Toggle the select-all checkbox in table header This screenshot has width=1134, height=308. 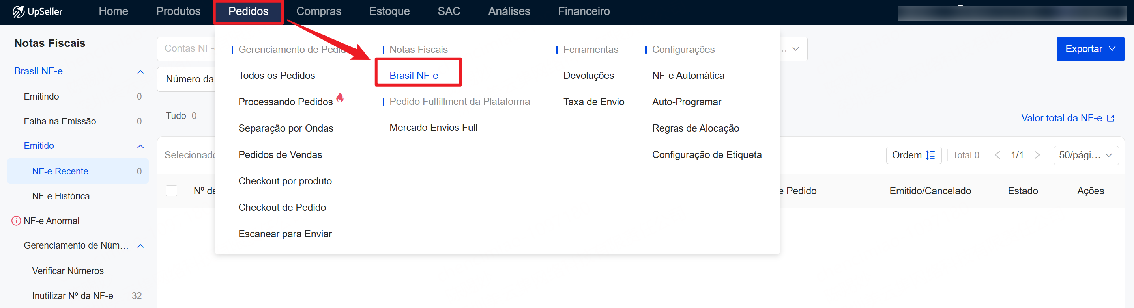click(x=171, y=191)
